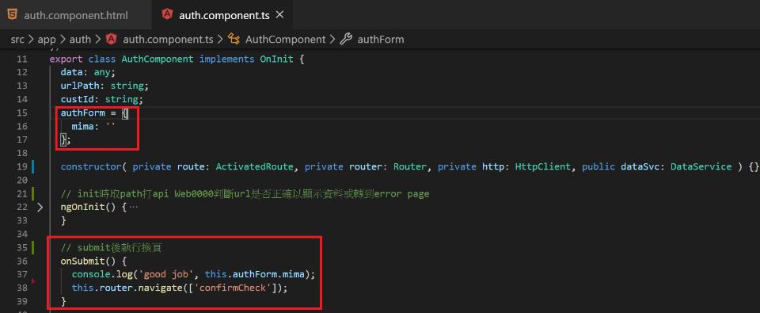Expand the folded ngOnInit block
The height and width of the screenshot is (313, 760).
pyautogui.click(x=40, y=207)
